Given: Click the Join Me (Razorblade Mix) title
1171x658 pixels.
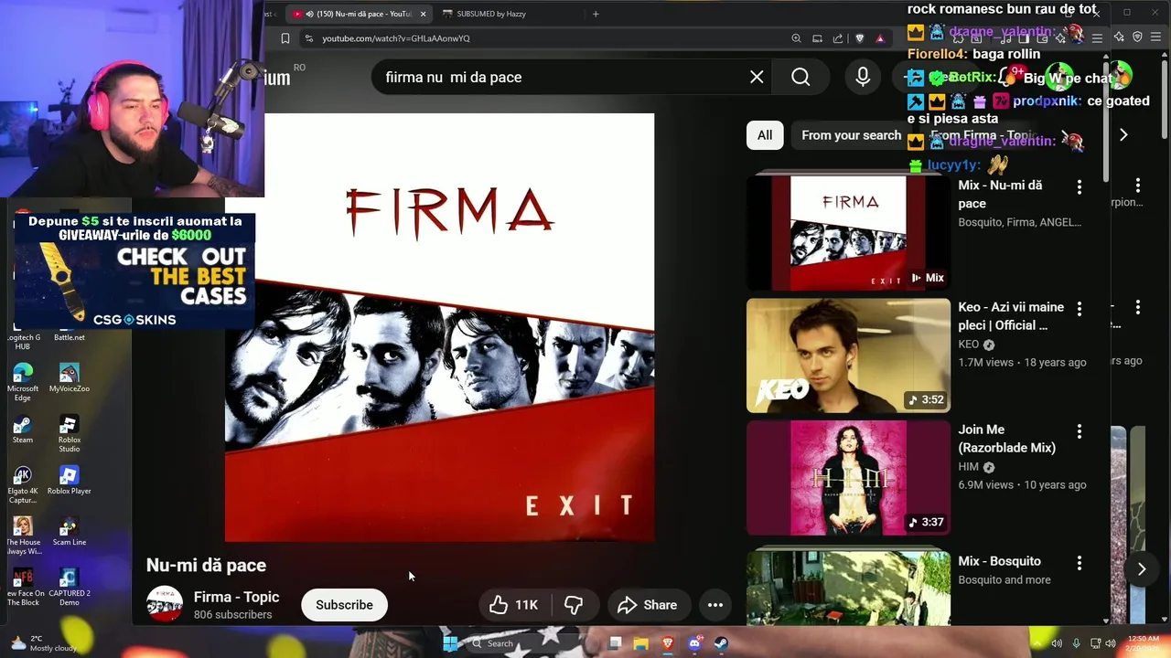Looking at the screenshot, I should [x=1006, y=439].
